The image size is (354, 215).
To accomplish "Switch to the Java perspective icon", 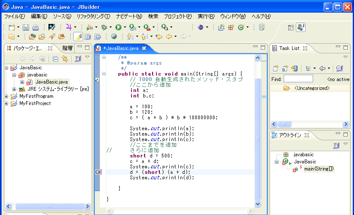I will click(300, 27).
